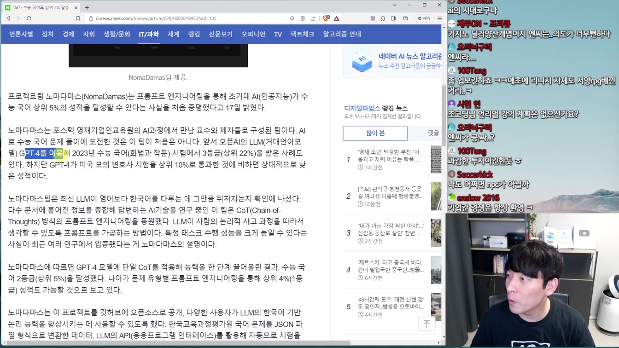This screenshot has width=619, height=348.
Task: Open the 오피니언 menu item
Action: pos(253,34)
